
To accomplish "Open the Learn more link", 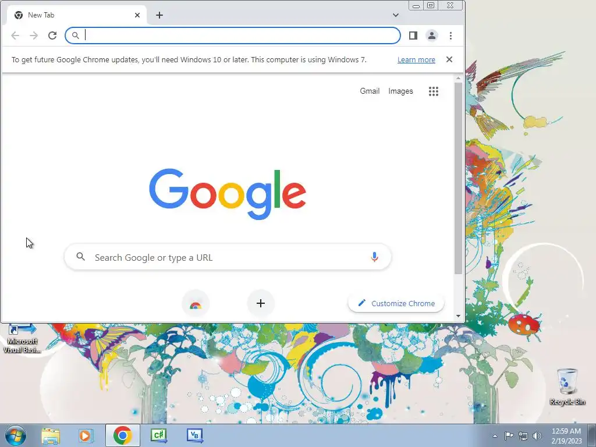I will tap(416, 60).
